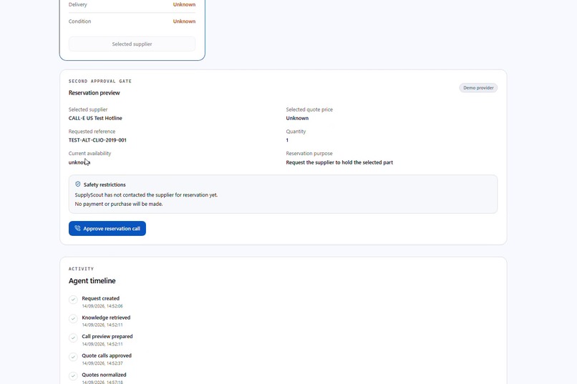Click the Second Approval Gate label

coord(100,82)
